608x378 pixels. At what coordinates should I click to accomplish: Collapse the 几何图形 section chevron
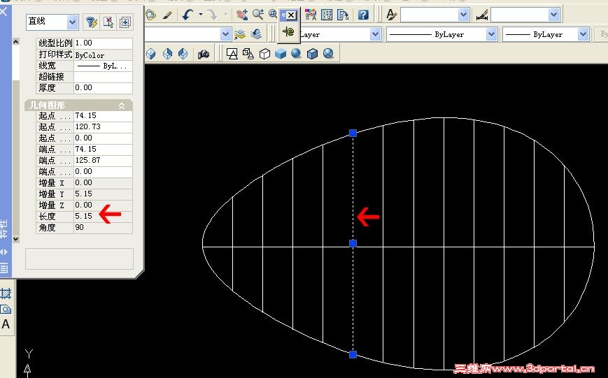tap(122, 106)
